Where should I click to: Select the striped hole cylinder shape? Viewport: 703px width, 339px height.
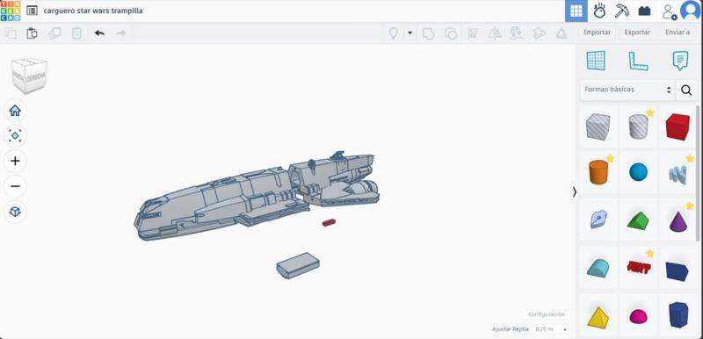639,126
